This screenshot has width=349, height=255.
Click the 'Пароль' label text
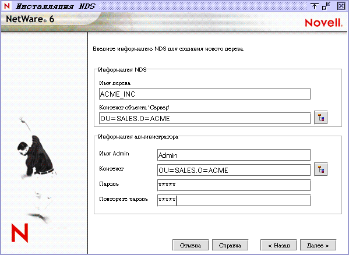(109, 184)
